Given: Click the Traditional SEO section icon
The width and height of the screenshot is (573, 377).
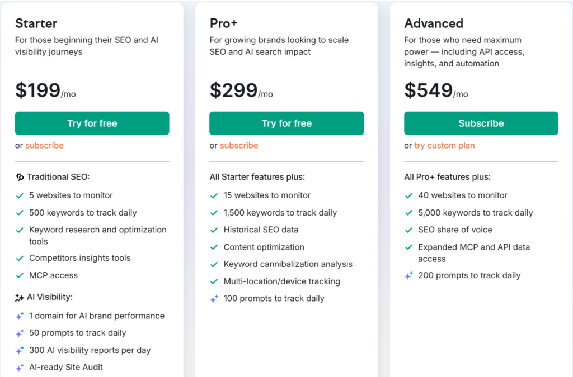Looking at the screenshot, I should [20, 177].
